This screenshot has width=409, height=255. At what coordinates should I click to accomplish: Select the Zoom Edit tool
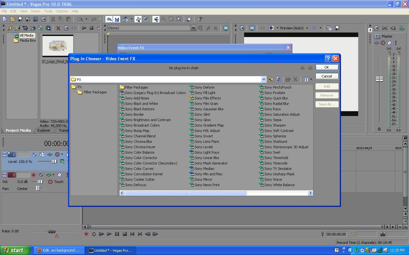[179, 19]
